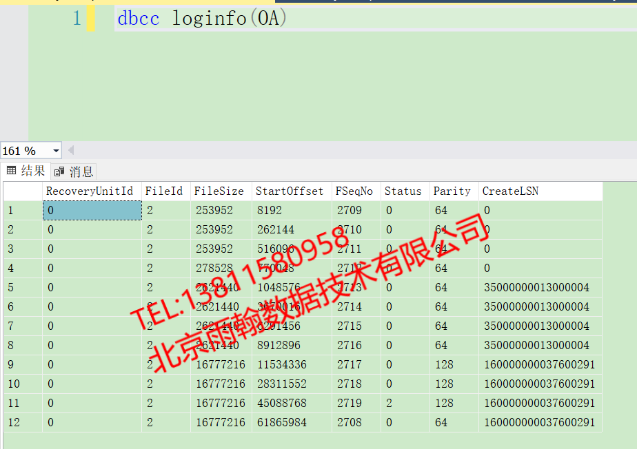Click the dbcc loginfo(OA) query line
The width and height of the screenshot is (637, 449).
point(202,19)
